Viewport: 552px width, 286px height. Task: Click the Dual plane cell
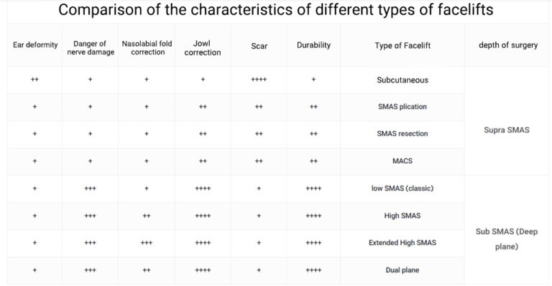click(x=402, y=270)
